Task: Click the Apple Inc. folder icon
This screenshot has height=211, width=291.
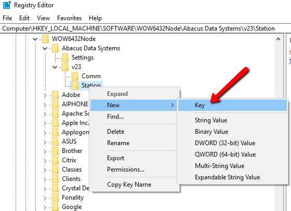Action: (x=55, y=123)
